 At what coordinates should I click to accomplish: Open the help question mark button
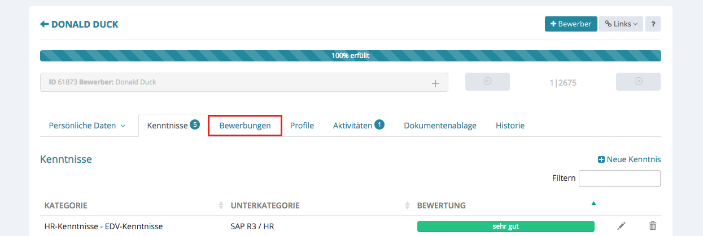coord(653,24)
